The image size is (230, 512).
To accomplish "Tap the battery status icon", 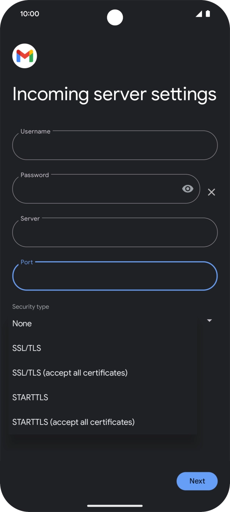I will 208,14.
